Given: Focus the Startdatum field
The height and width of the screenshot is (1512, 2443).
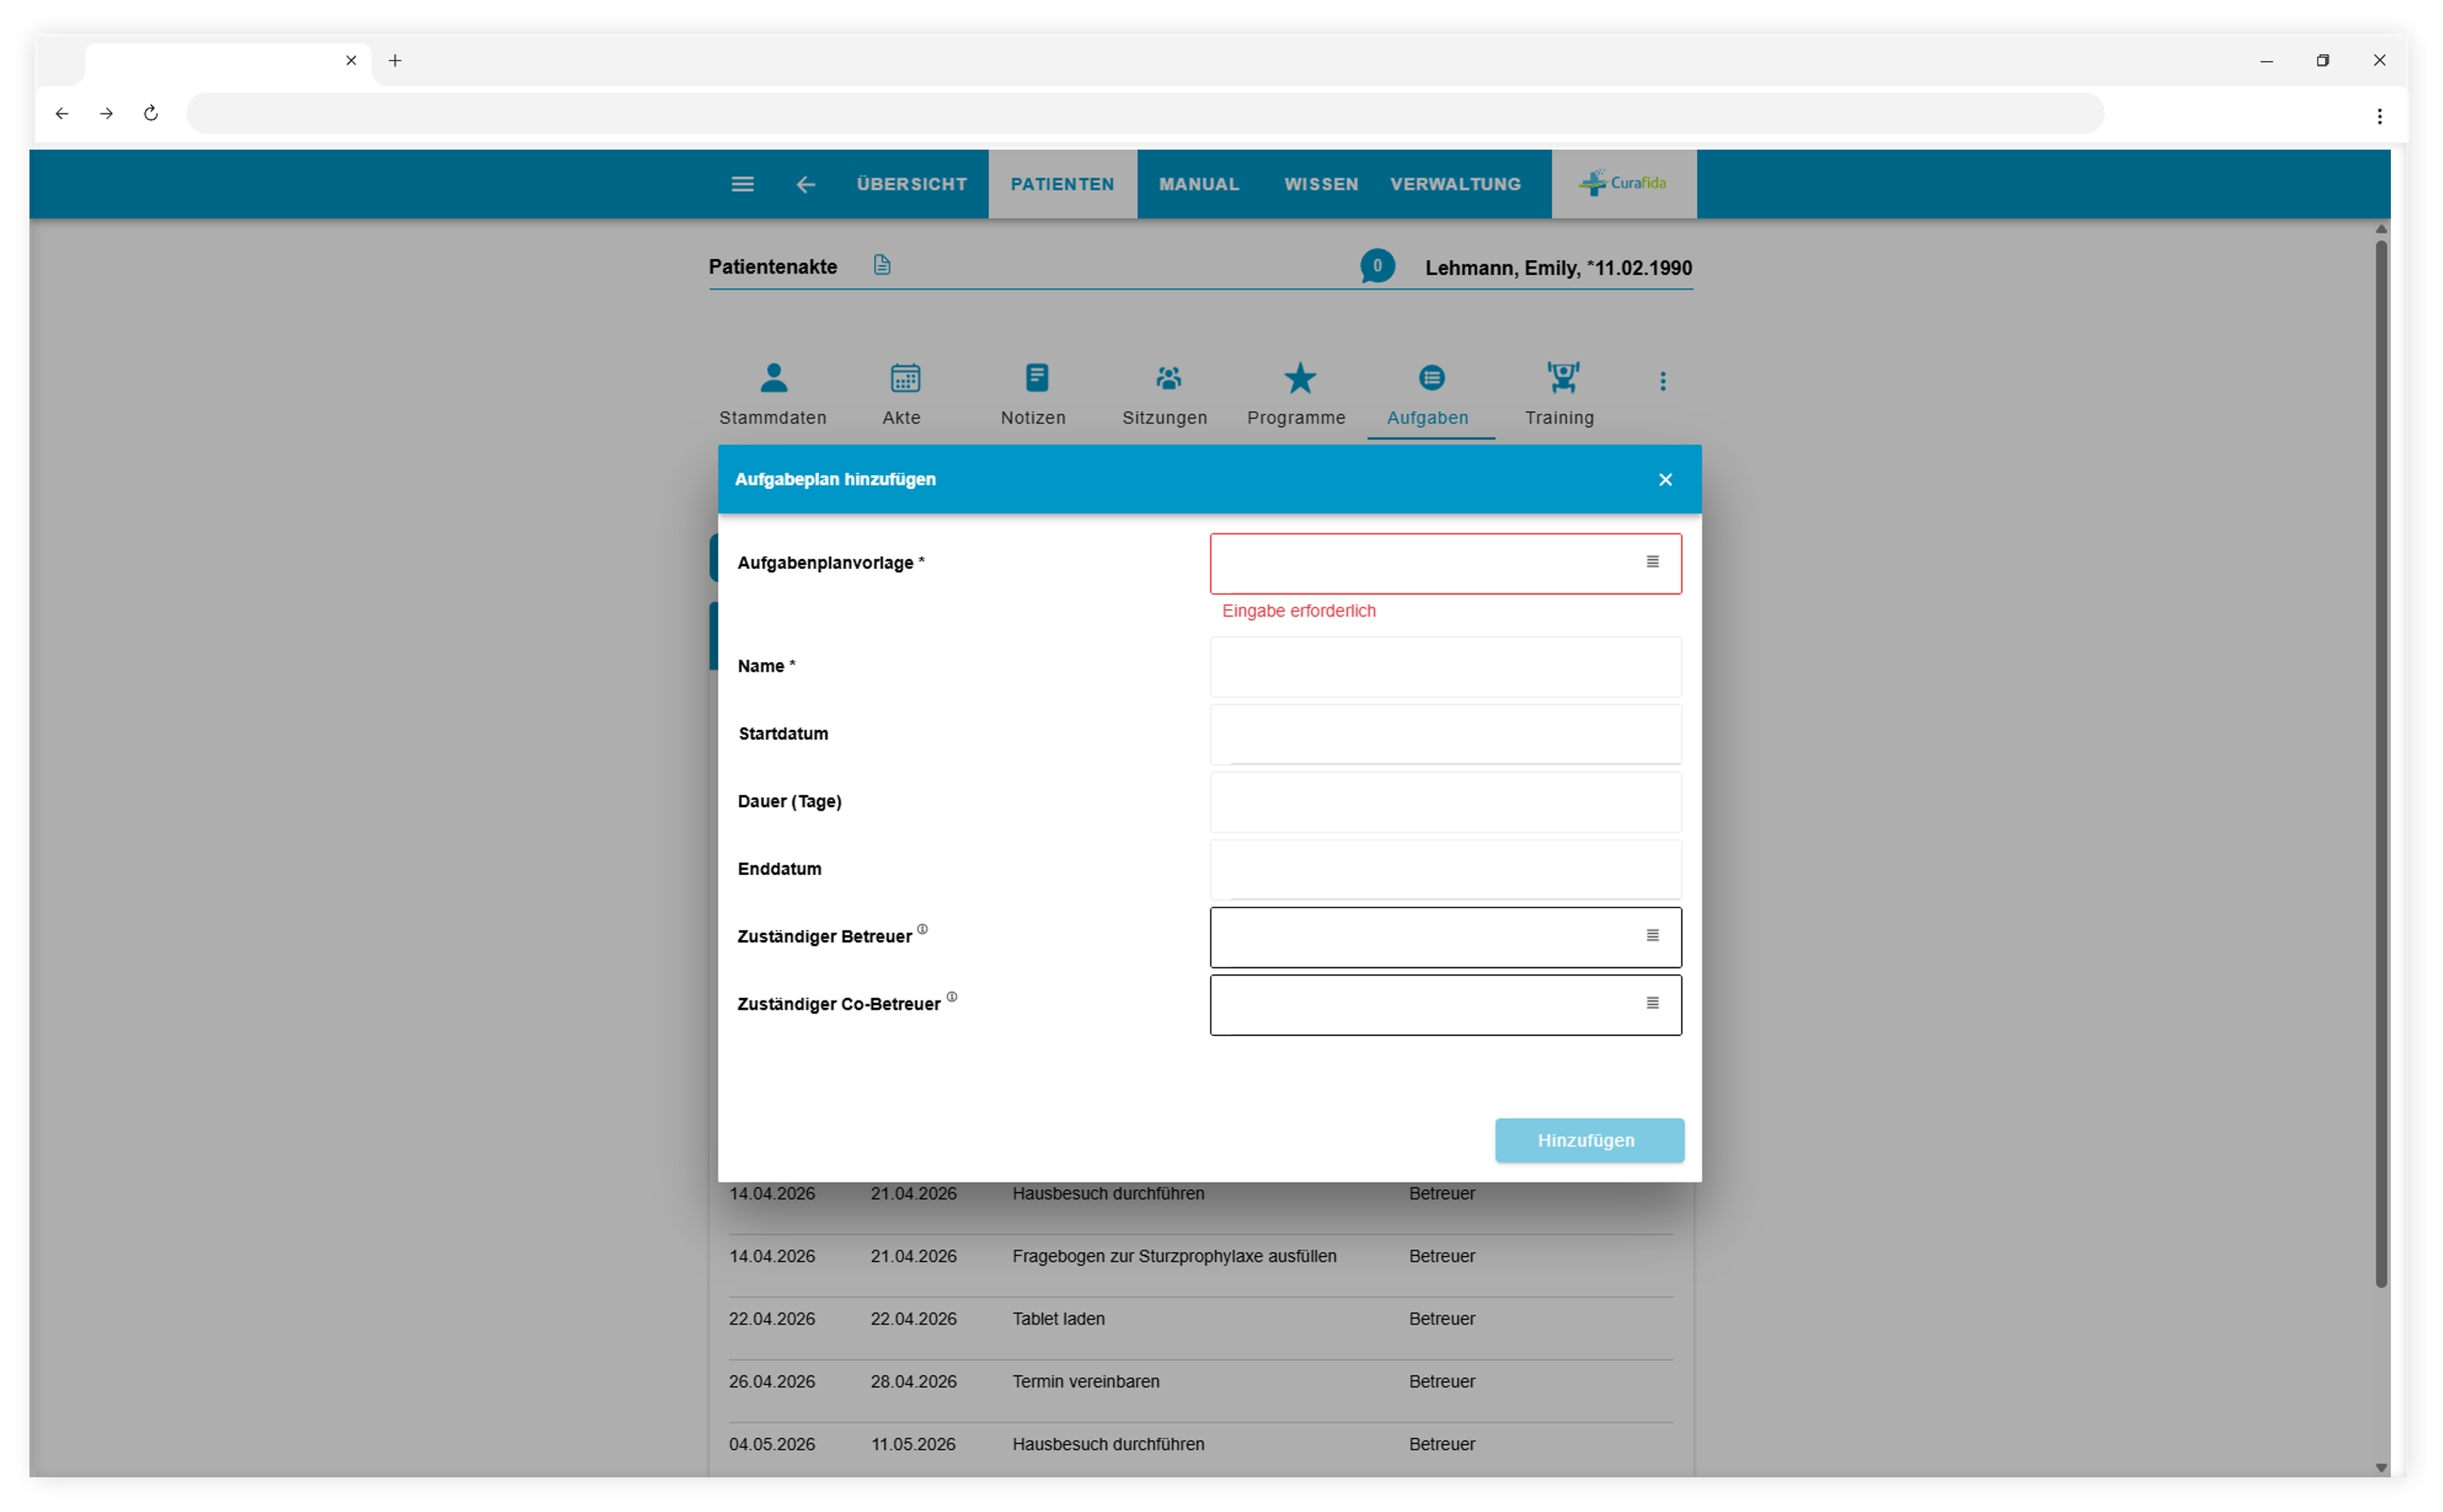Looking at the screenshot, I should (x=1445, y=734).
